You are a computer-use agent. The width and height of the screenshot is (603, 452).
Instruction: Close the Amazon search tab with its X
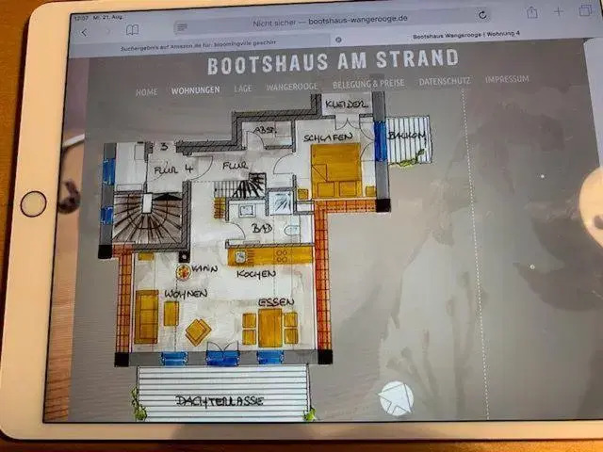pyautogui.click(x=336, y=40)
